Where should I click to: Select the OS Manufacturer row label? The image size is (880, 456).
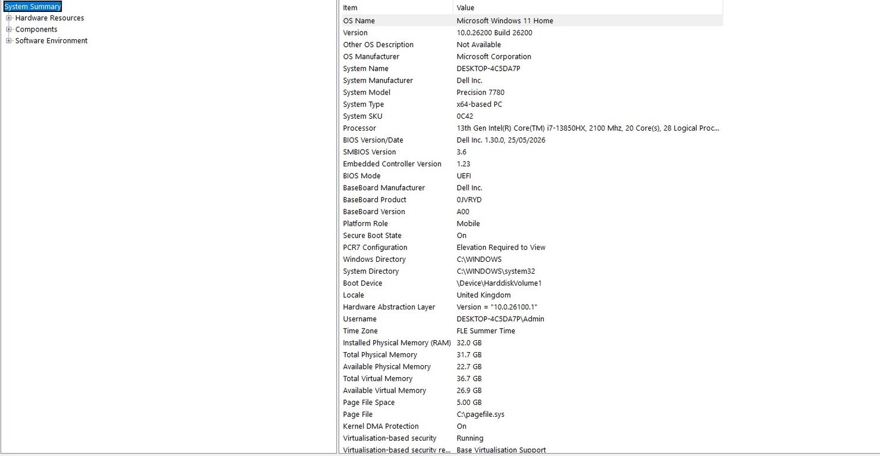pyautogui.click(x=371, y=56)
